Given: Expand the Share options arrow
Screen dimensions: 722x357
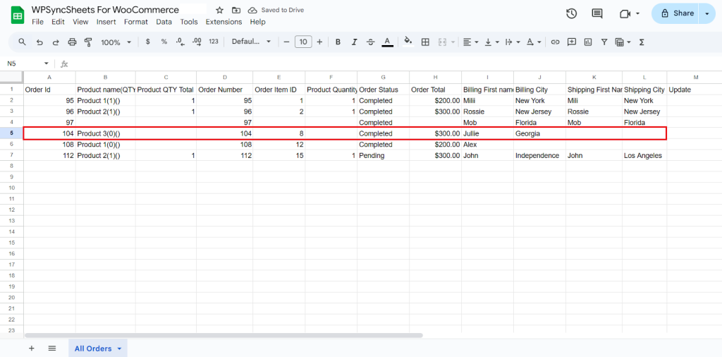Looking at the screenshot, I should 707,13.
